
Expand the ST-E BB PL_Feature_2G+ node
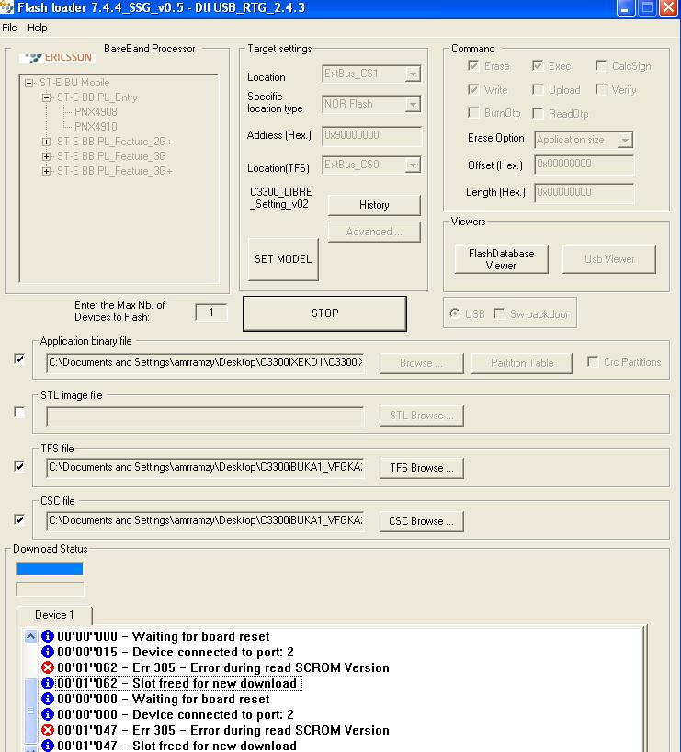(47, 142)
